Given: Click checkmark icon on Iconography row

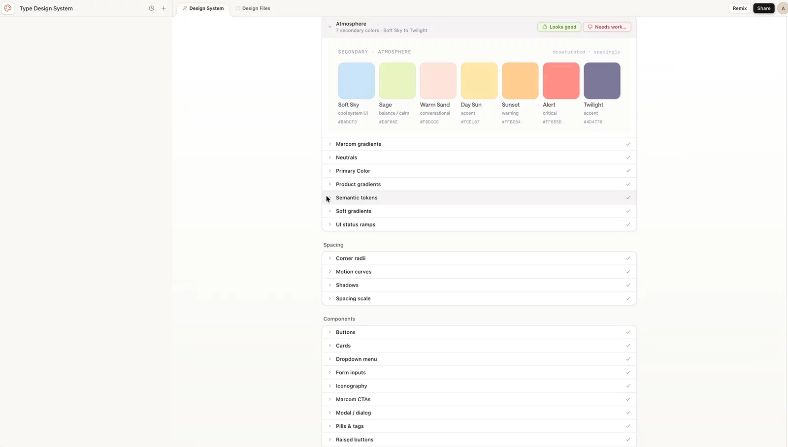Looking at the screenshot, I should click(x=628, y=386).
